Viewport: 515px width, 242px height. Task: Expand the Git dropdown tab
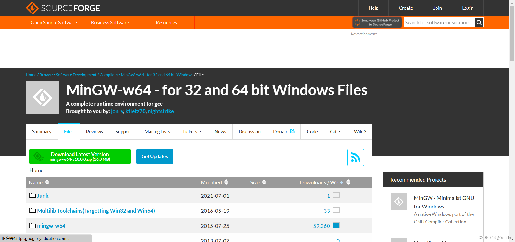(x=336, y=132)
